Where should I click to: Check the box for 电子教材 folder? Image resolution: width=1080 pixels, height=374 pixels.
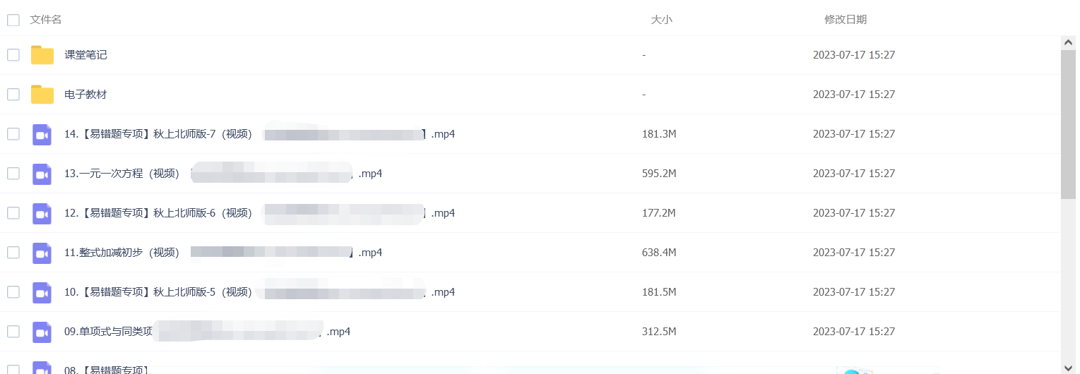click(13, 95)
